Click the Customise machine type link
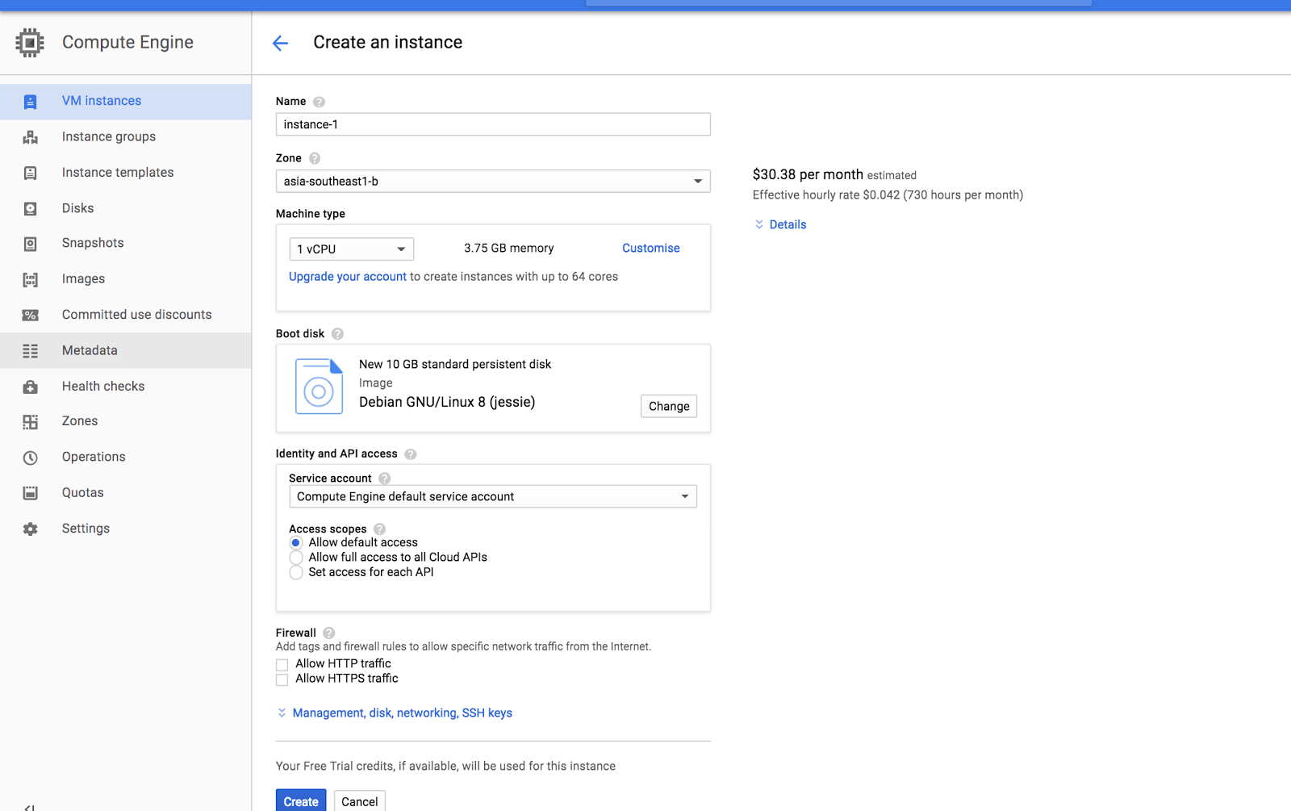Viewport: 1291px width, 811px height. [651, 249]
